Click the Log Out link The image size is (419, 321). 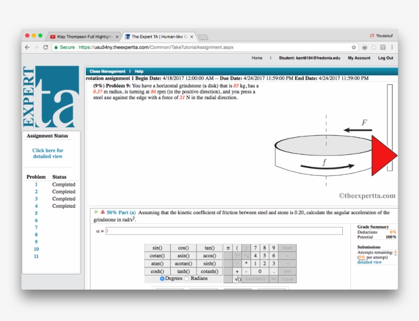(385, 58)
